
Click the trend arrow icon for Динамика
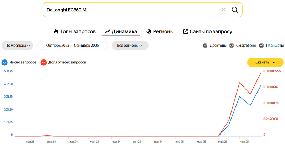point(107,32)
